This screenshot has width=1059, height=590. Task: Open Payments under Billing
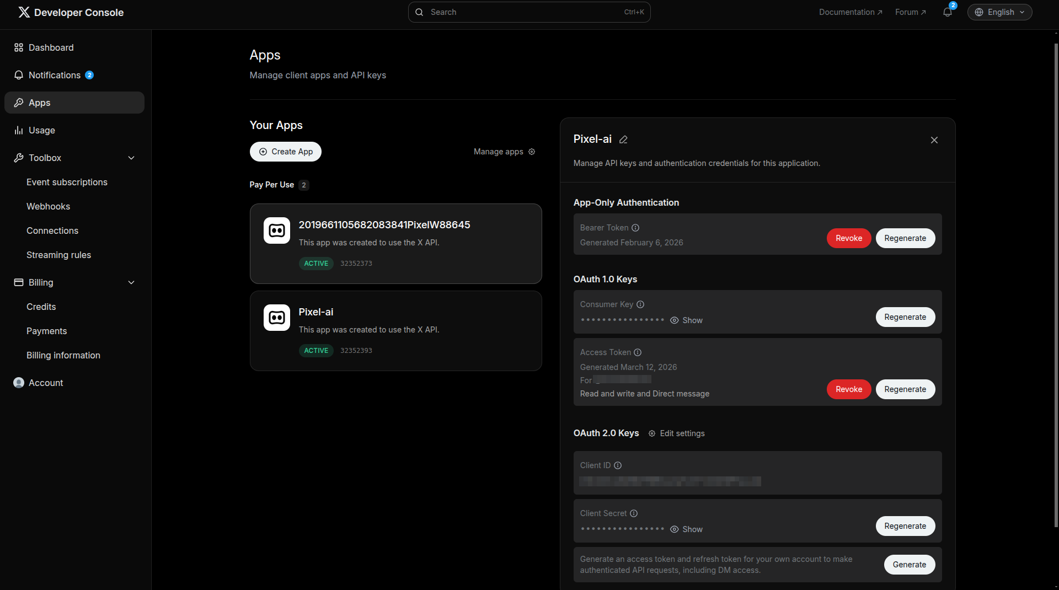(x=46, y=331)
